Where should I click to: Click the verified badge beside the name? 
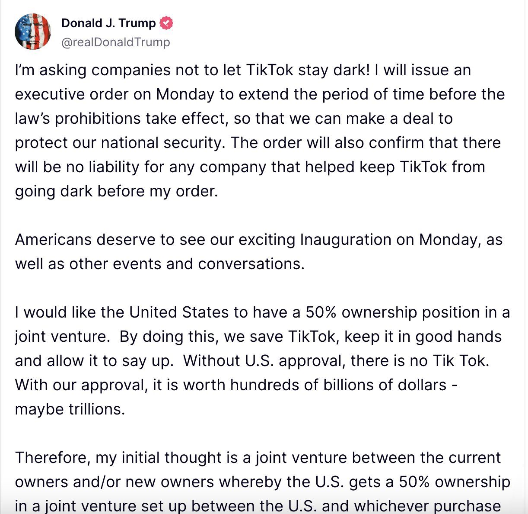(167, 23)
